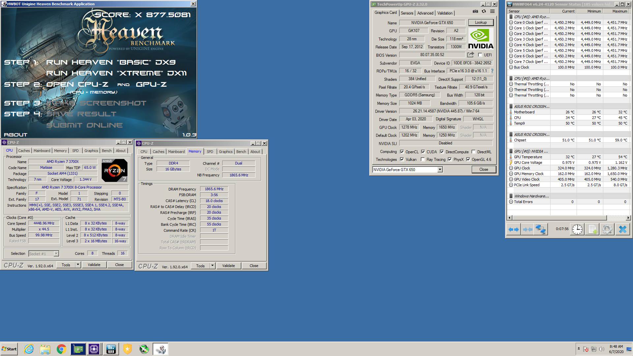The width and height of the screenshot is (633, 356).
Task: Switch to HWiNFO taskbar icon
Action: (111, 349)
